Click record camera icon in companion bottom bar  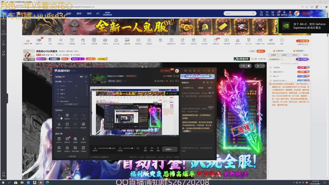coord(152,148)
